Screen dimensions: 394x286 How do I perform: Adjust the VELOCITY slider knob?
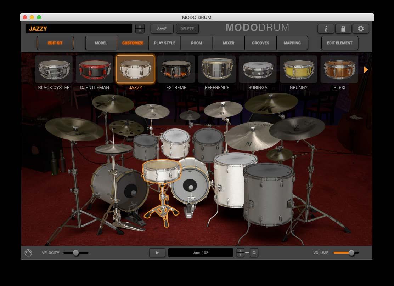(76, 253)
